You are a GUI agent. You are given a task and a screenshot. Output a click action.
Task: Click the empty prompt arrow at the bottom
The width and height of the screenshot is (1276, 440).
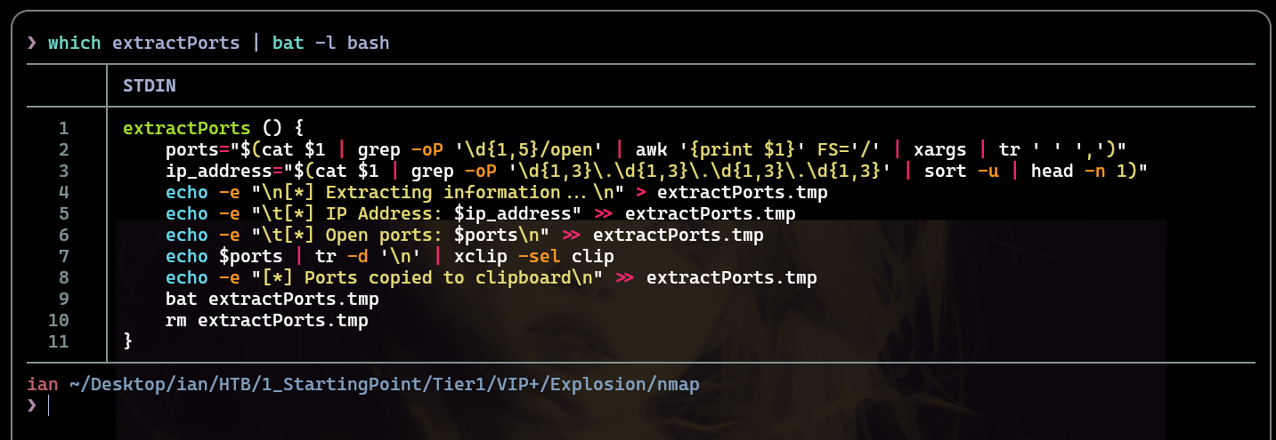pyautogui.click(x=32, y=405)
